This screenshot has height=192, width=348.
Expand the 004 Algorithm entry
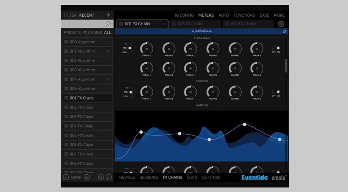coord(108,80)
